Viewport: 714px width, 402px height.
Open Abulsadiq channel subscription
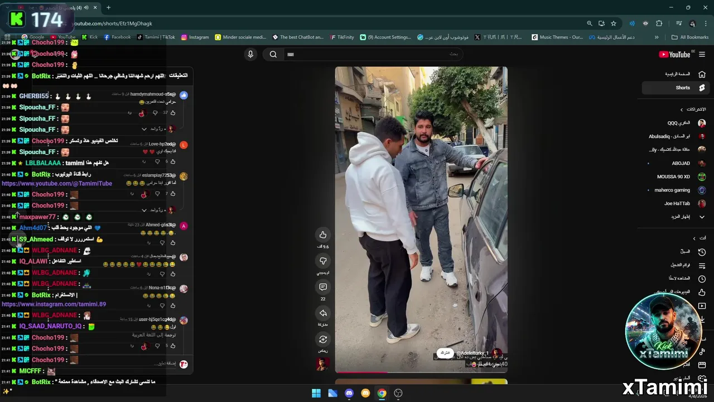676,136
